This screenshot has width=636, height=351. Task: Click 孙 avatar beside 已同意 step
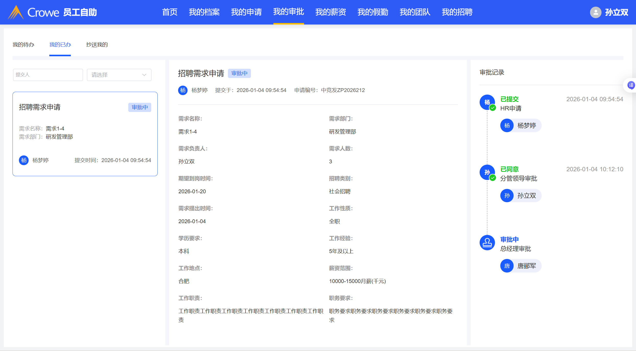(x=487, y=172)
